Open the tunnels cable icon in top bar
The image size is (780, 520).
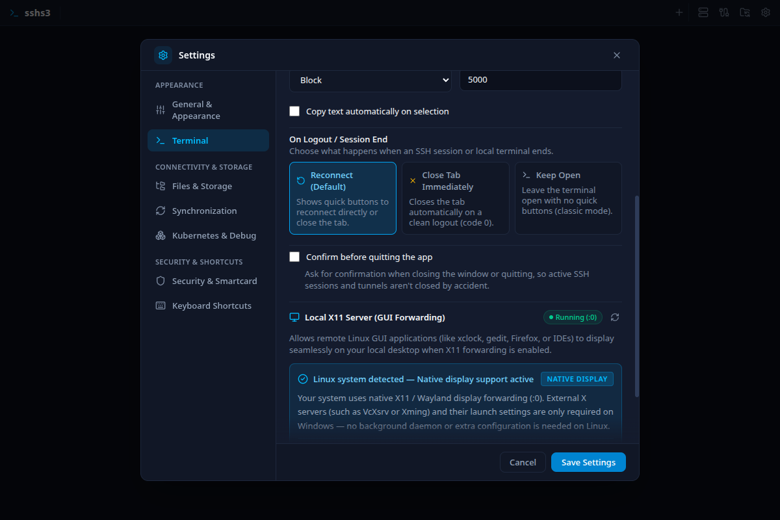coord(724,12)
